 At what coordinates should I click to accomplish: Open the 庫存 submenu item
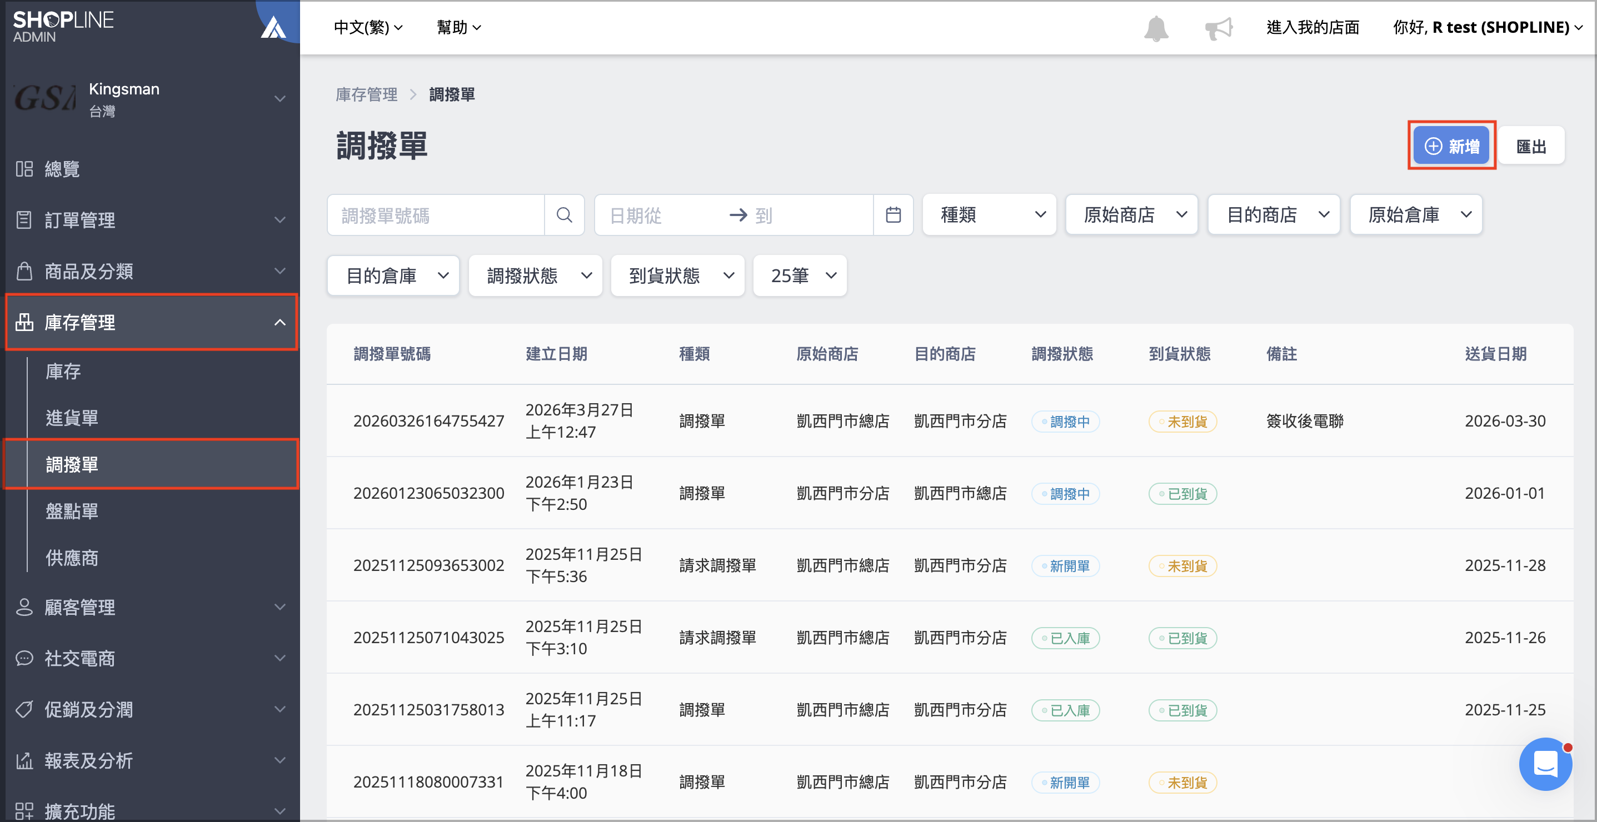(x=63, y=371)
